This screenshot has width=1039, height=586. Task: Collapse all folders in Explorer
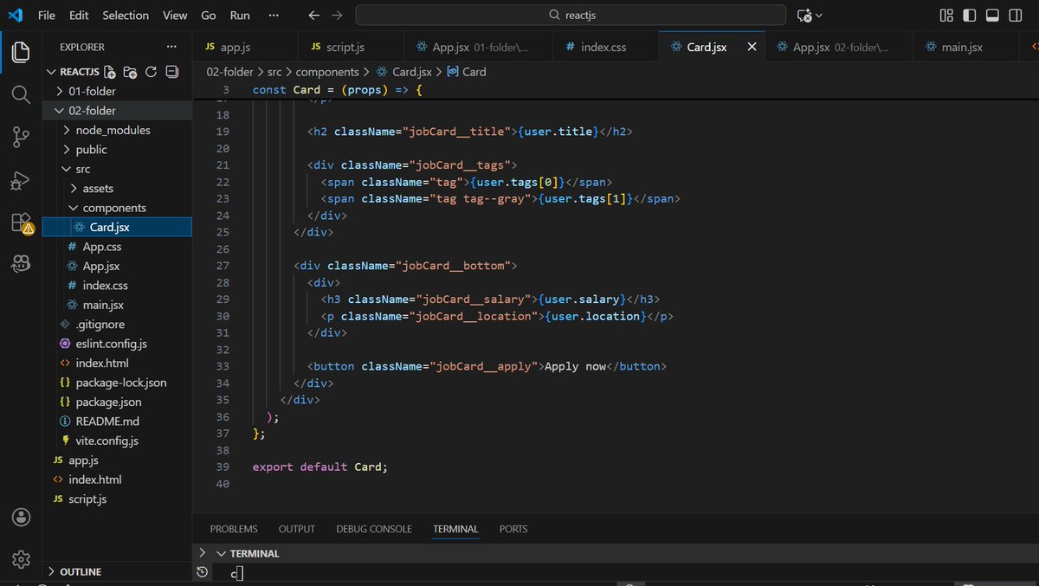click(x=171, y=72)
